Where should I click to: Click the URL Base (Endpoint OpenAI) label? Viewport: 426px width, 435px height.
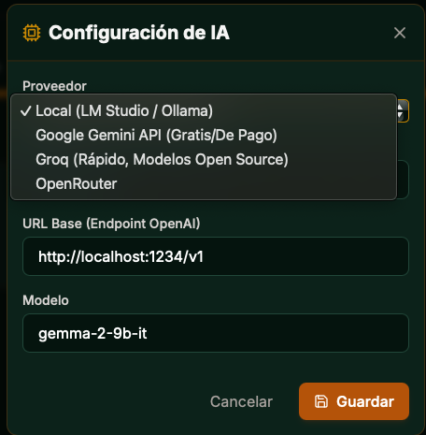[x=111, y=224]
